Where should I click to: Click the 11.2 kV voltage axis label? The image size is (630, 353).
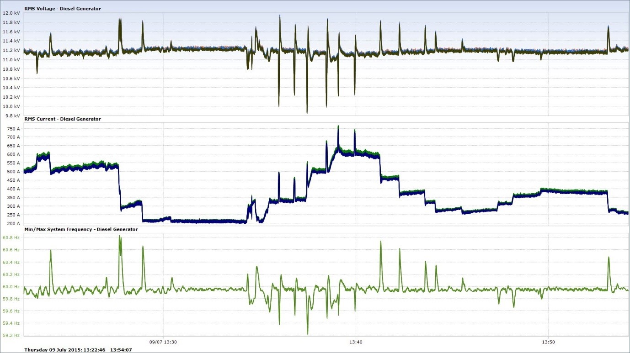click(11, 50)
